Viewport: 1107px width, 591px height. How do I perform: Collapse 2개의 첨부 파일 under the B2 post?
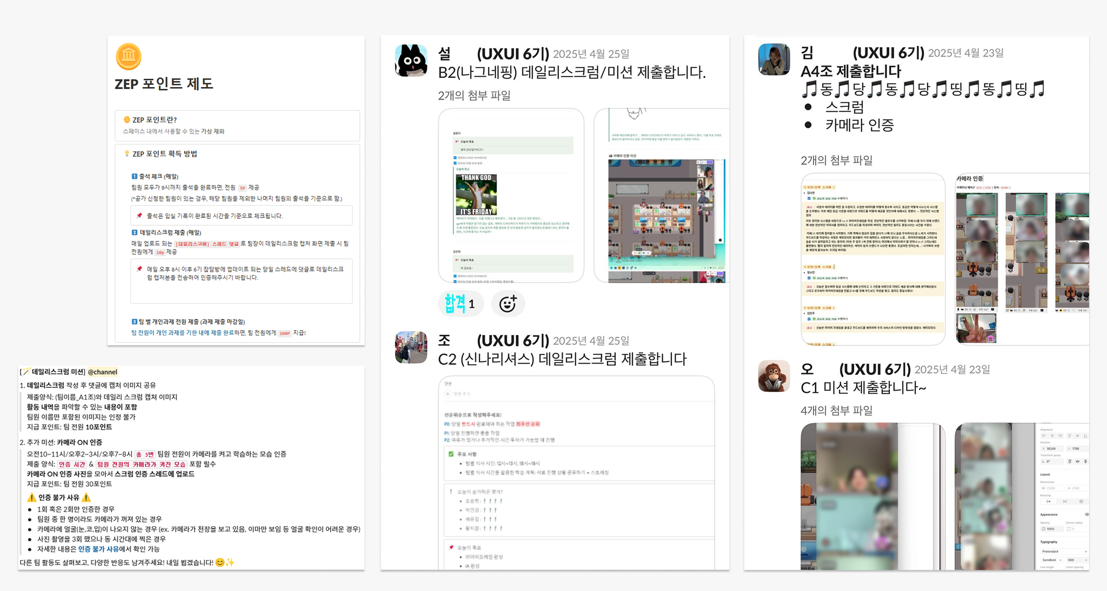pos(474,96)
